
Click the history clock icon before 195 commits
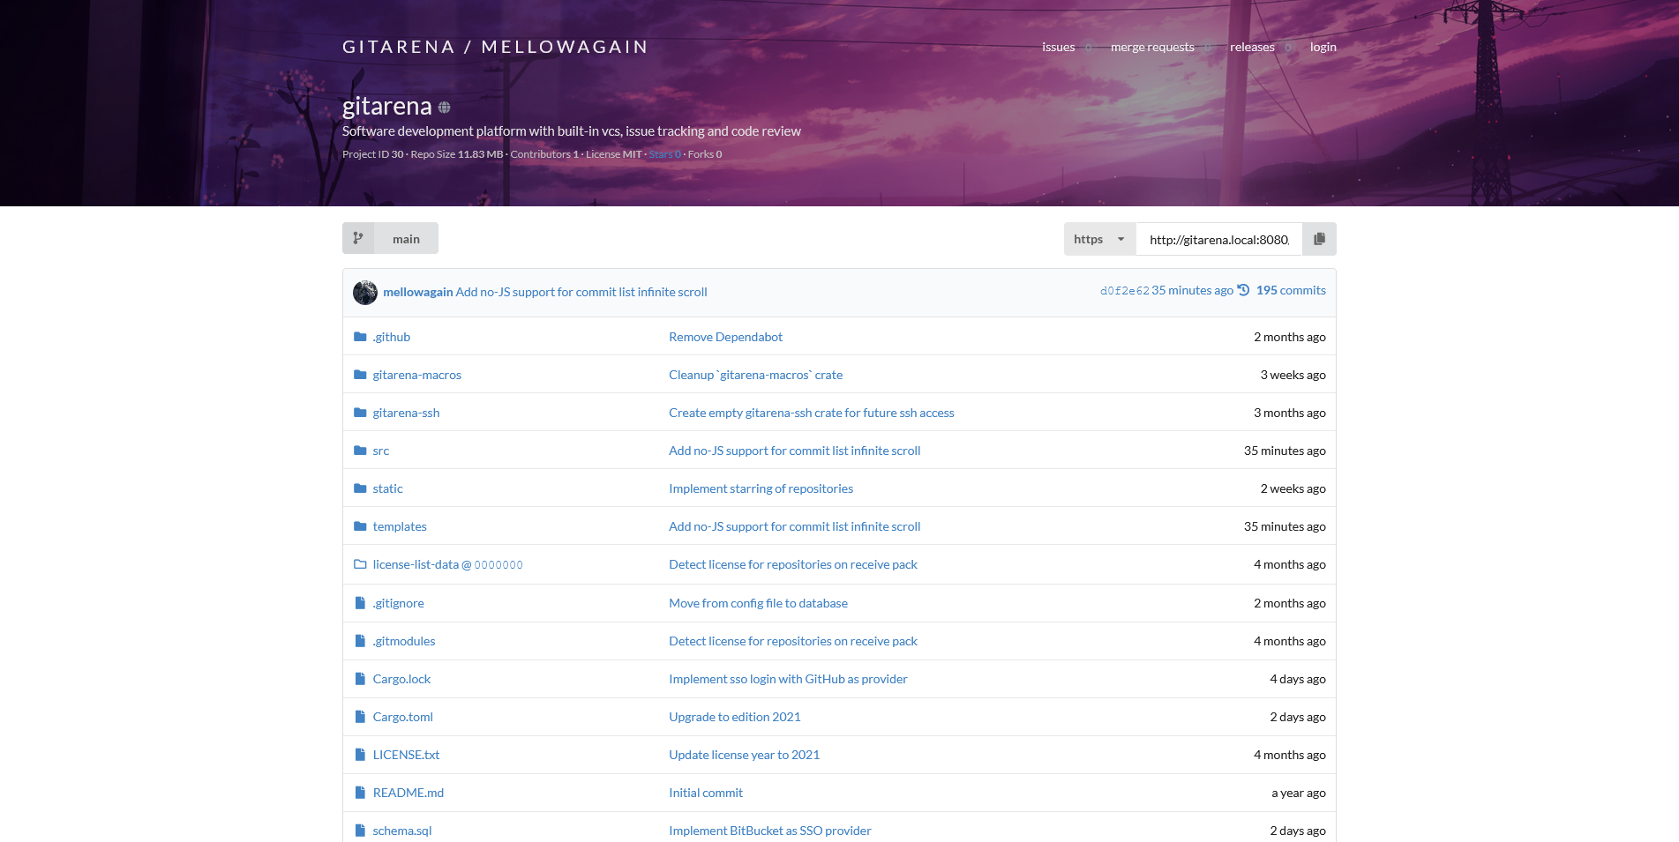[x=1244, y=290]
